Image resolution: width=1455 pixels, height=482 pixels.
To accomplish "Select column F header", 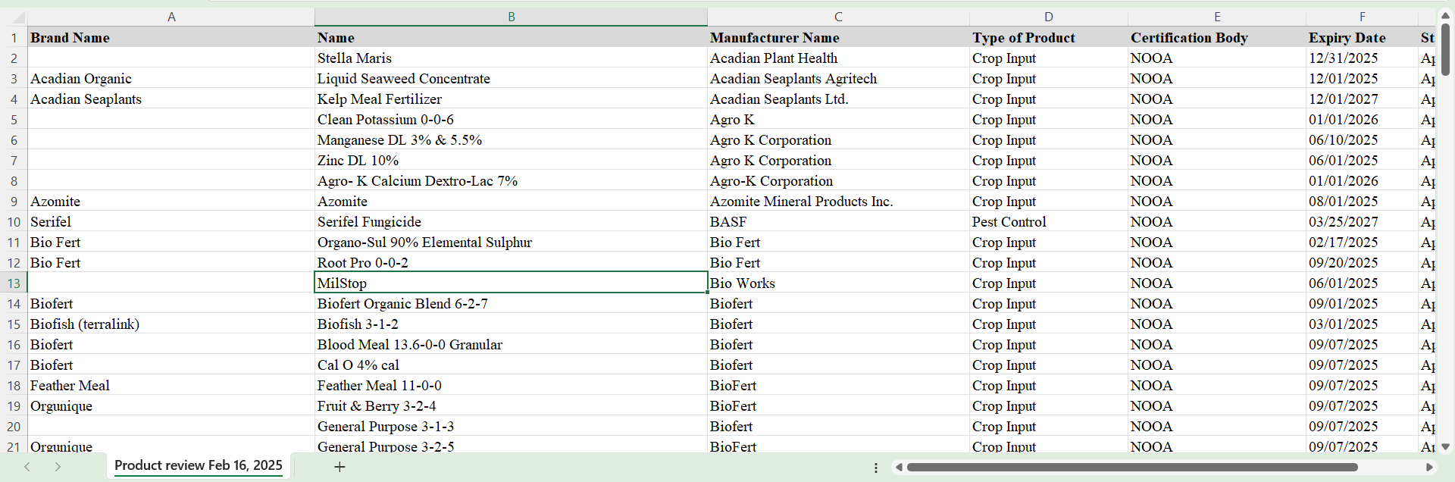I will pos(1362,17).
